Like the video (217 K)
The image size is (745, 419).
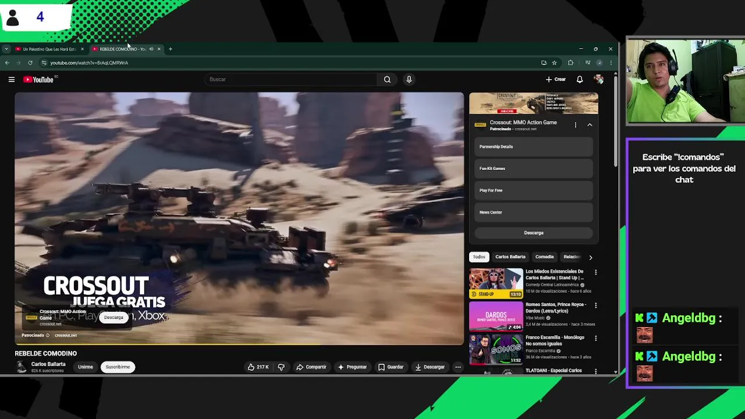tap(258, 367)
